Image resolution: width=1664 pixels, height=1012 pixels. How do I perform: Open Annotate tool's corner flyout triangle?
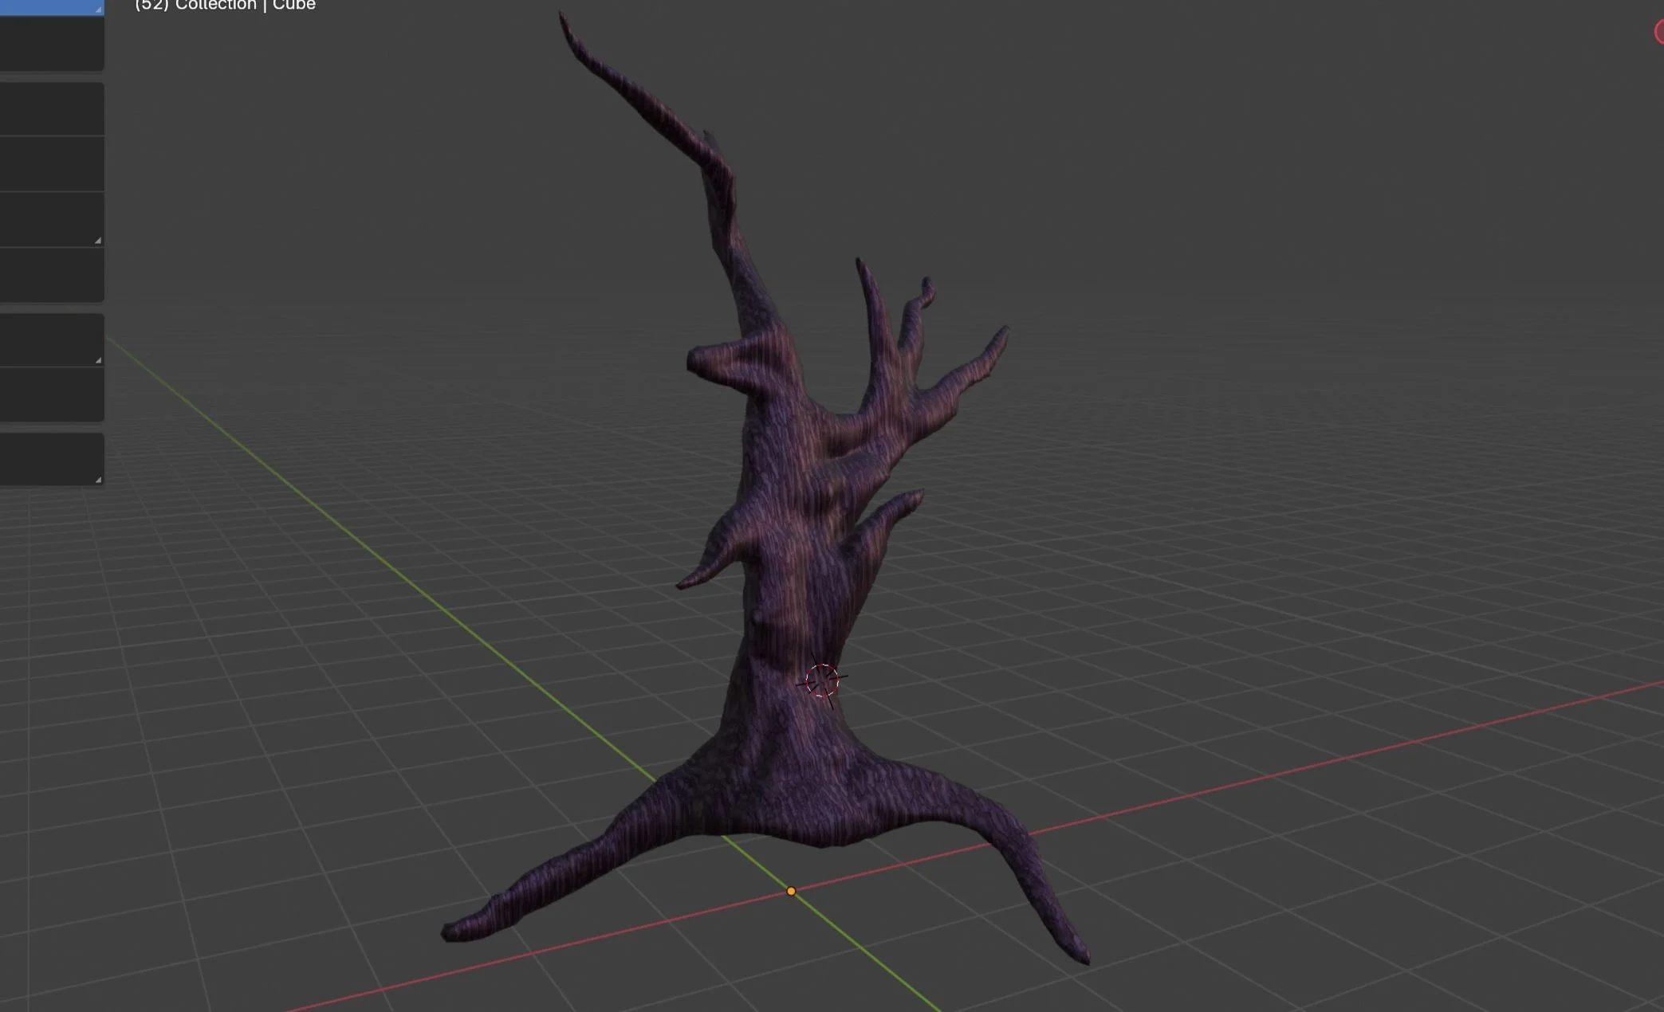(98, 360)
